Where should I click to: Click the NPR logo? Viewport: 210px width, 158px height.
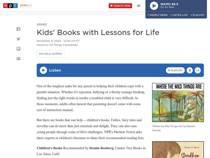point(10,6)
